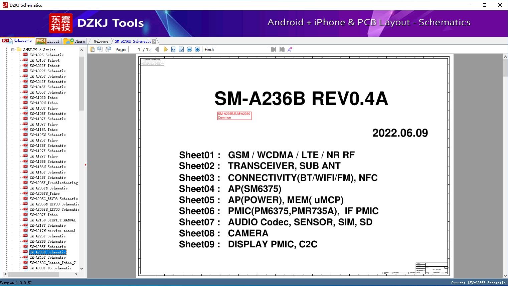Viewport: 508px width, 286px height.
Task: Click PDF icon beside SM-A207F Tshoo
Action: pos(25,214)
